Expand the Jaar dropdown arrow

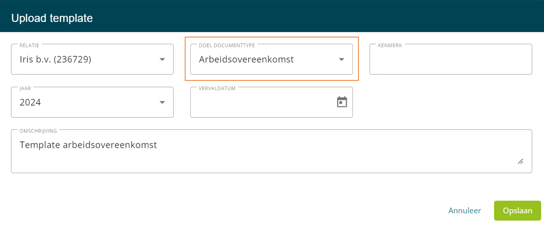tap(162, 102)
